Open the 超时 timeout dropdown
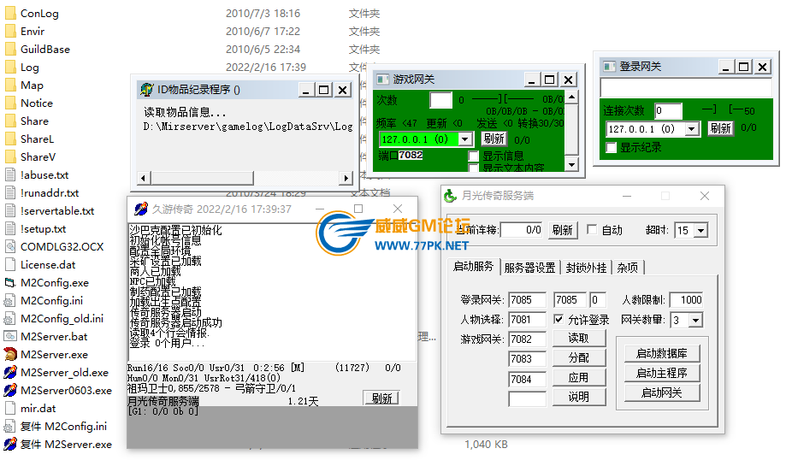 [701, 231]
